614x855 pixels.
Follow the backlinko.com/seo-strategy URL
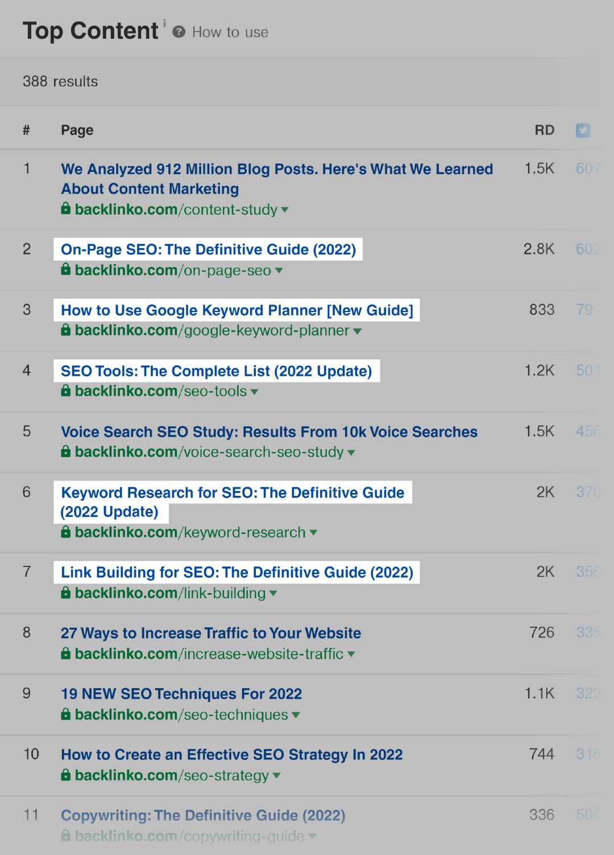172,776
